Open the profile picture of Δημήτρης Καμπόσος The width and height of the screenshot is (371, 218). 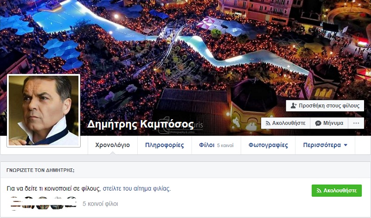(x=44, y=110)
